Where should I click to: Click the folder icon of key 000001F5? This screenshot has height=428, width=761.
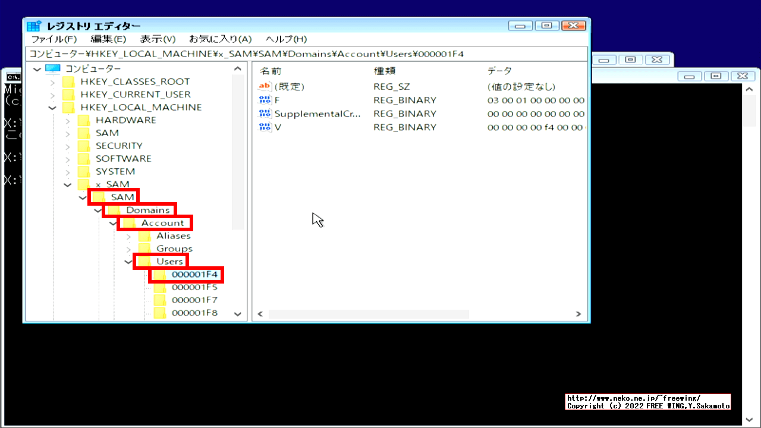[159, 287]
